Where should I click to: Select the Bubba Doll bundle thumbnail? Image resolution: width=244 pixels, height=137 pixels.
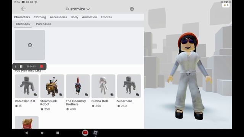coord(103,86)
